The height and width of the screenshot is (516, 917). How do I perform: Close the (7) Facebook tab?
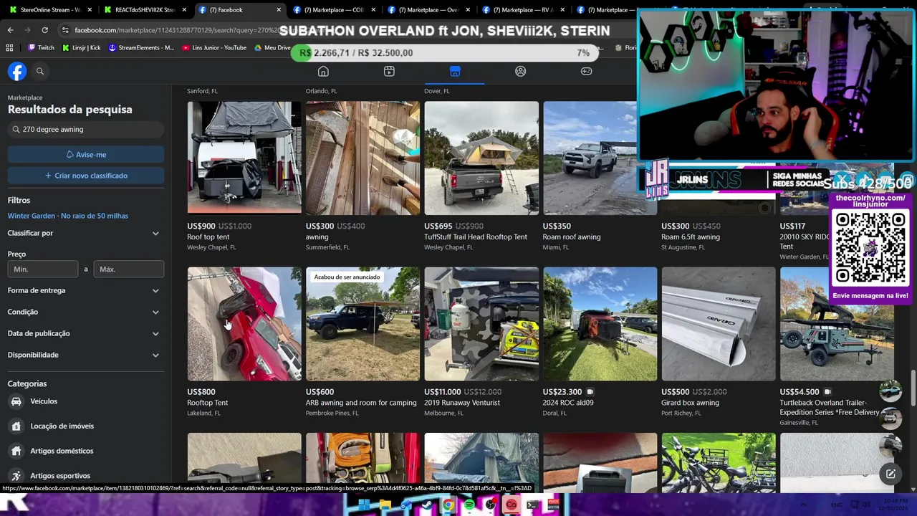[279, 10]
